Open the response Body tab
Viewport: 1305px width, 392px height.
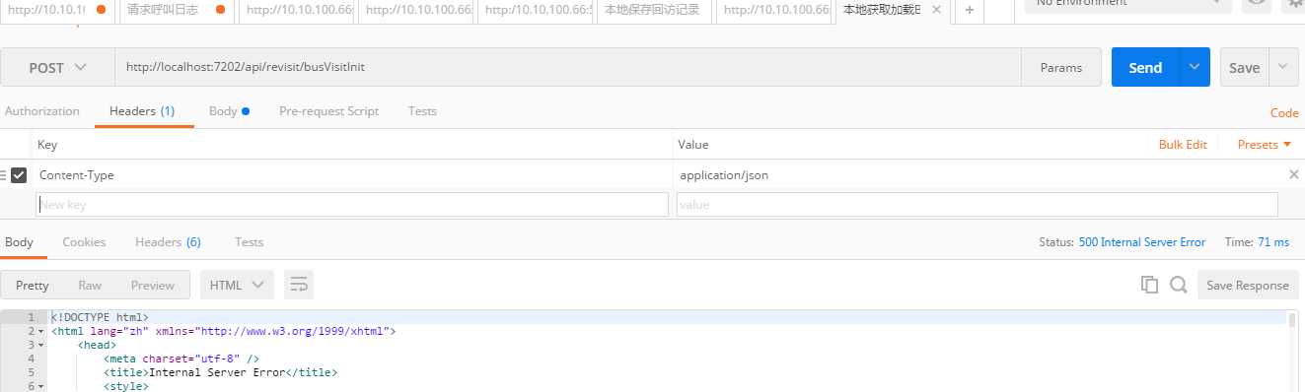tap(19, 241)
